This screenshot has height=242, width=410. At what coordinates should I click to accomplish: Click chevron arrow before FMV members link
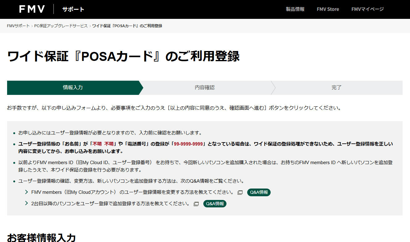point(27,192)
